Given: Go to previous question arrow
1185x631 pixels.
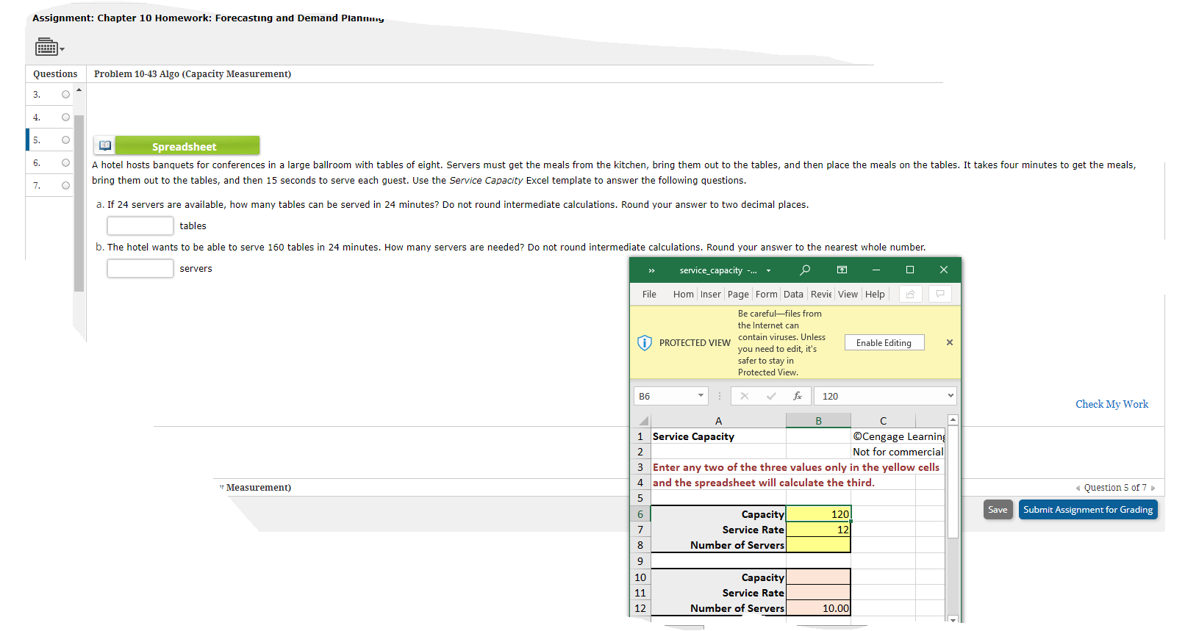Looking at the screenshot, I should pyautogui.click(x=1078, y=488).
